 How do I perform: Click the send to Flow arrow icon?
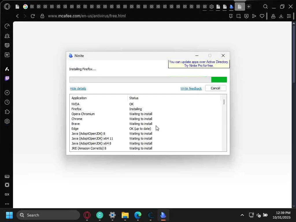[x=254, y=16]
